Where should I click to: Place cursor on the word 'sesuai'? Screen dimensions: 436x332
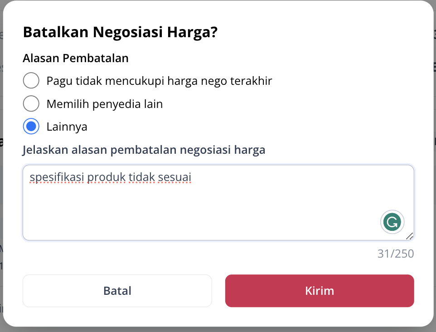(174, 177)
